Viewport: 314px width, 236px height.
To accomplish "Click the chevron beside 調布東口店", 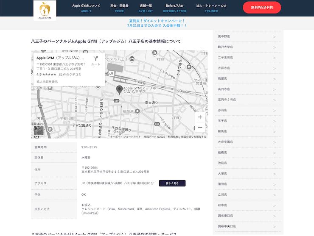I will pos(275,216).
